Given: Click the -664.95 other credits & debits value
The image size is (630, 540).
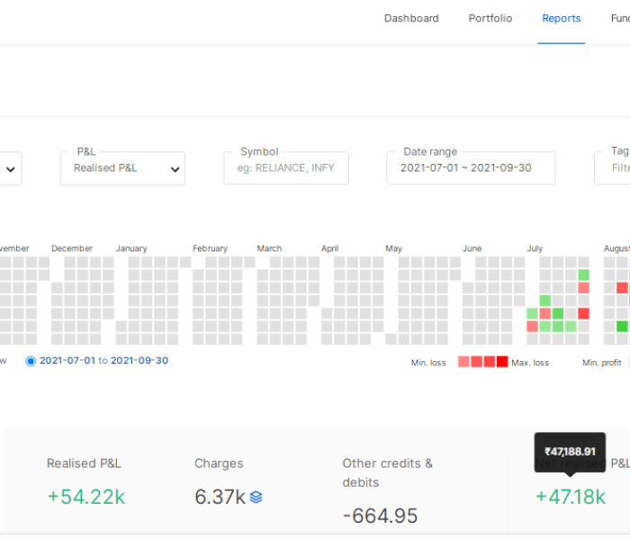Looking at the screenshot, I should 380,516.
